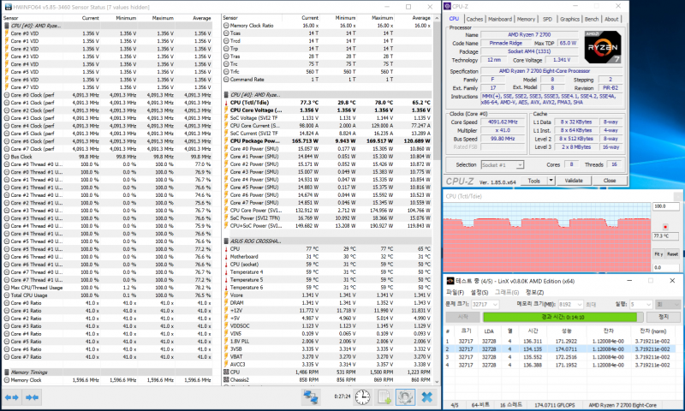Switch to the CPU tab in CPU-Z
The height and width of the screenshot is (411, 685).
454,19
